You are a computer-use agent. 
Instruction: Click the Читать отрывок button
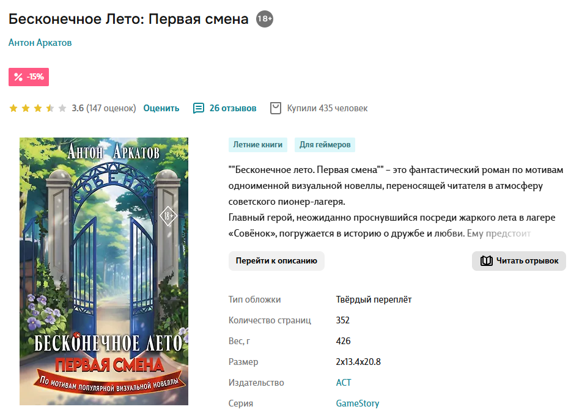[519, 260]
